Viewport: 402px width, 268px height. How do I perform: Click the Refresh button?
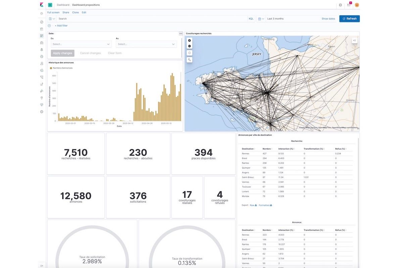tap(349, 18)
